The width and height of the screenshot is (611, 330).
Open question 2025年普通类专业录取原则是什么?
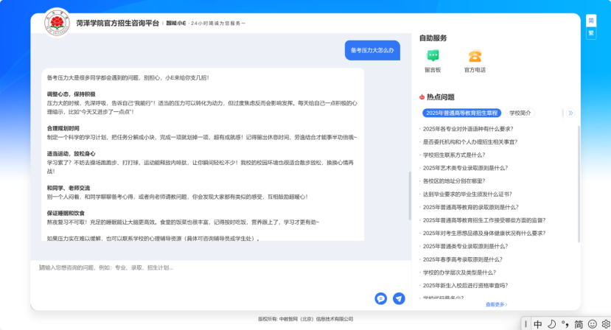tap(465, 246)
